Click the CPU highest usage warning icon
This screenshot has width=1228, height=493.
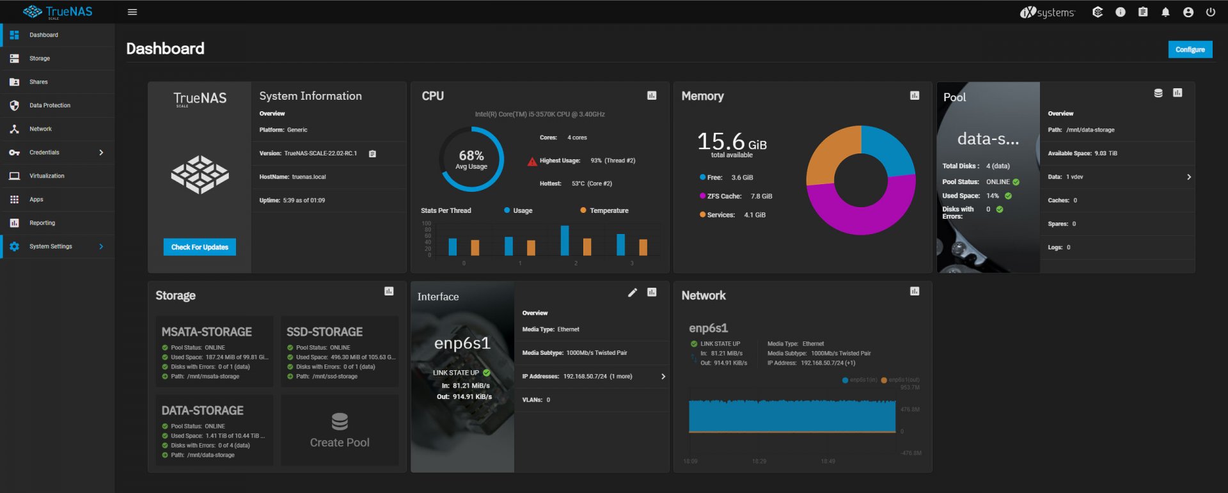(532, 161)
